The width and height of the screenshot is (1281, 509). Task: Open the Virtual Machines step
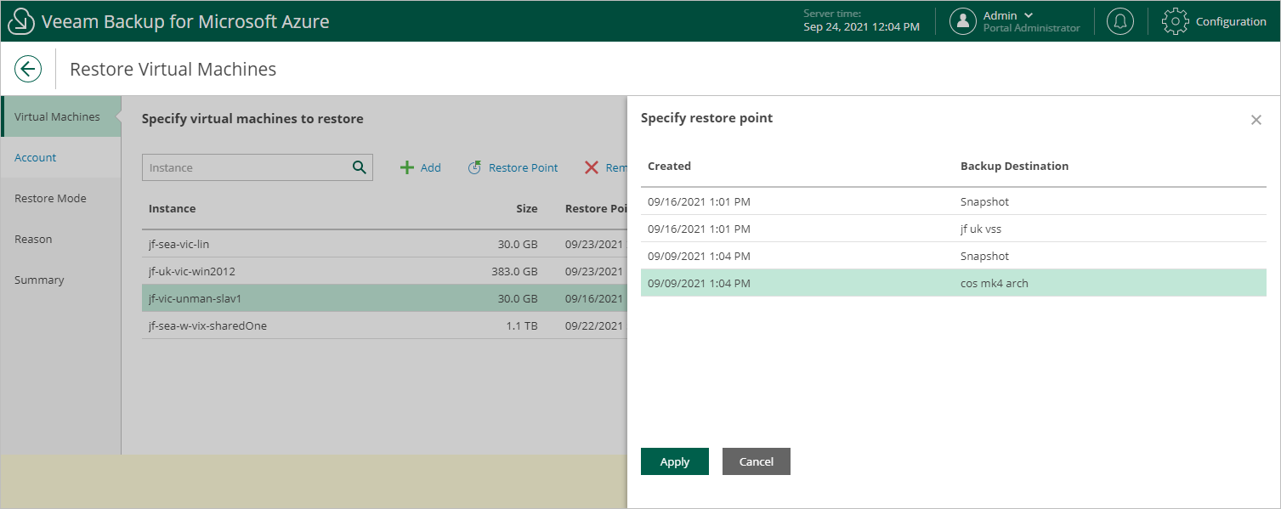[61, 116]
